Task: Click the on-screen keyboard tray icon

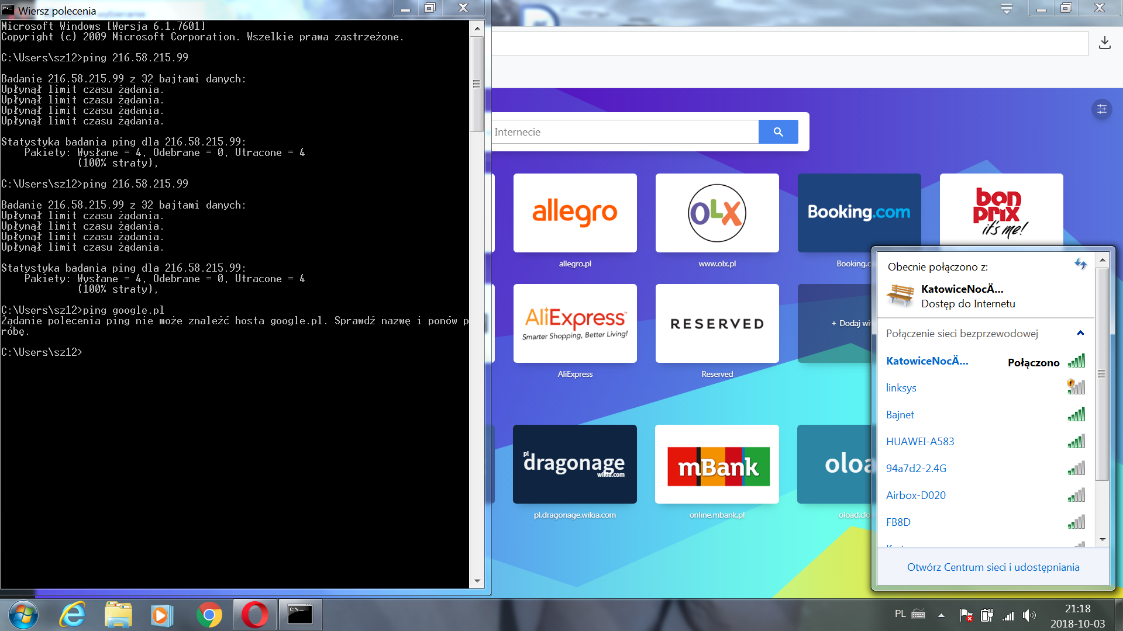Action: [x=918, y=614]
